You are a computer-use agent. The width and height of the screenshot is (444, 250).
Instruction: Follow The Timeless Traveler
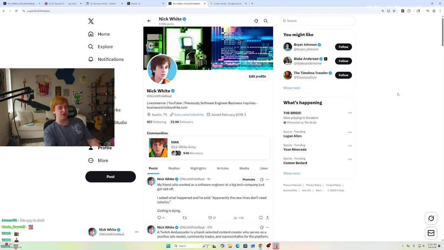pos(343,75)
